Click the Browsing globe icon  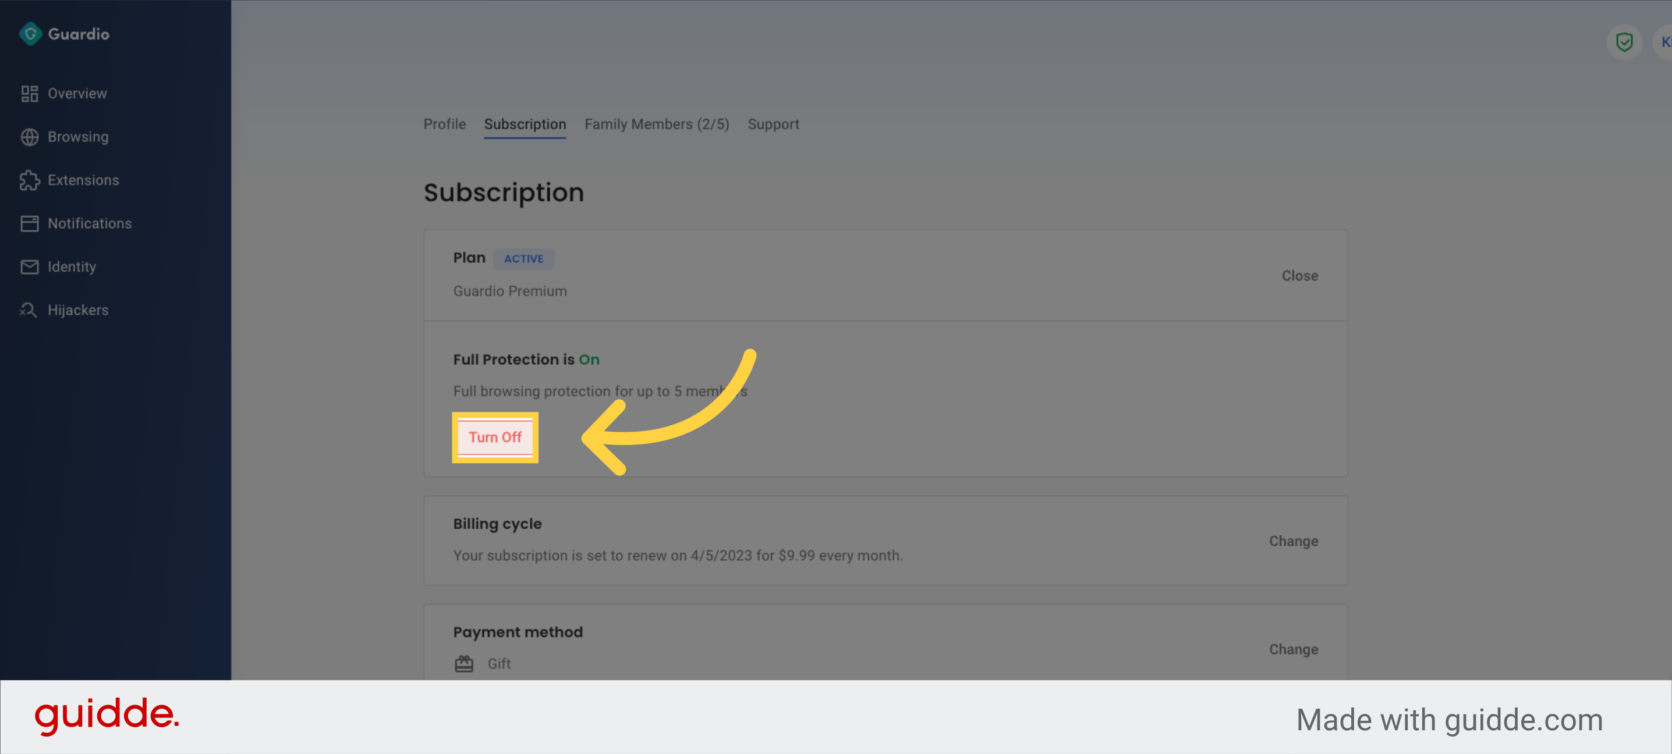29,137
